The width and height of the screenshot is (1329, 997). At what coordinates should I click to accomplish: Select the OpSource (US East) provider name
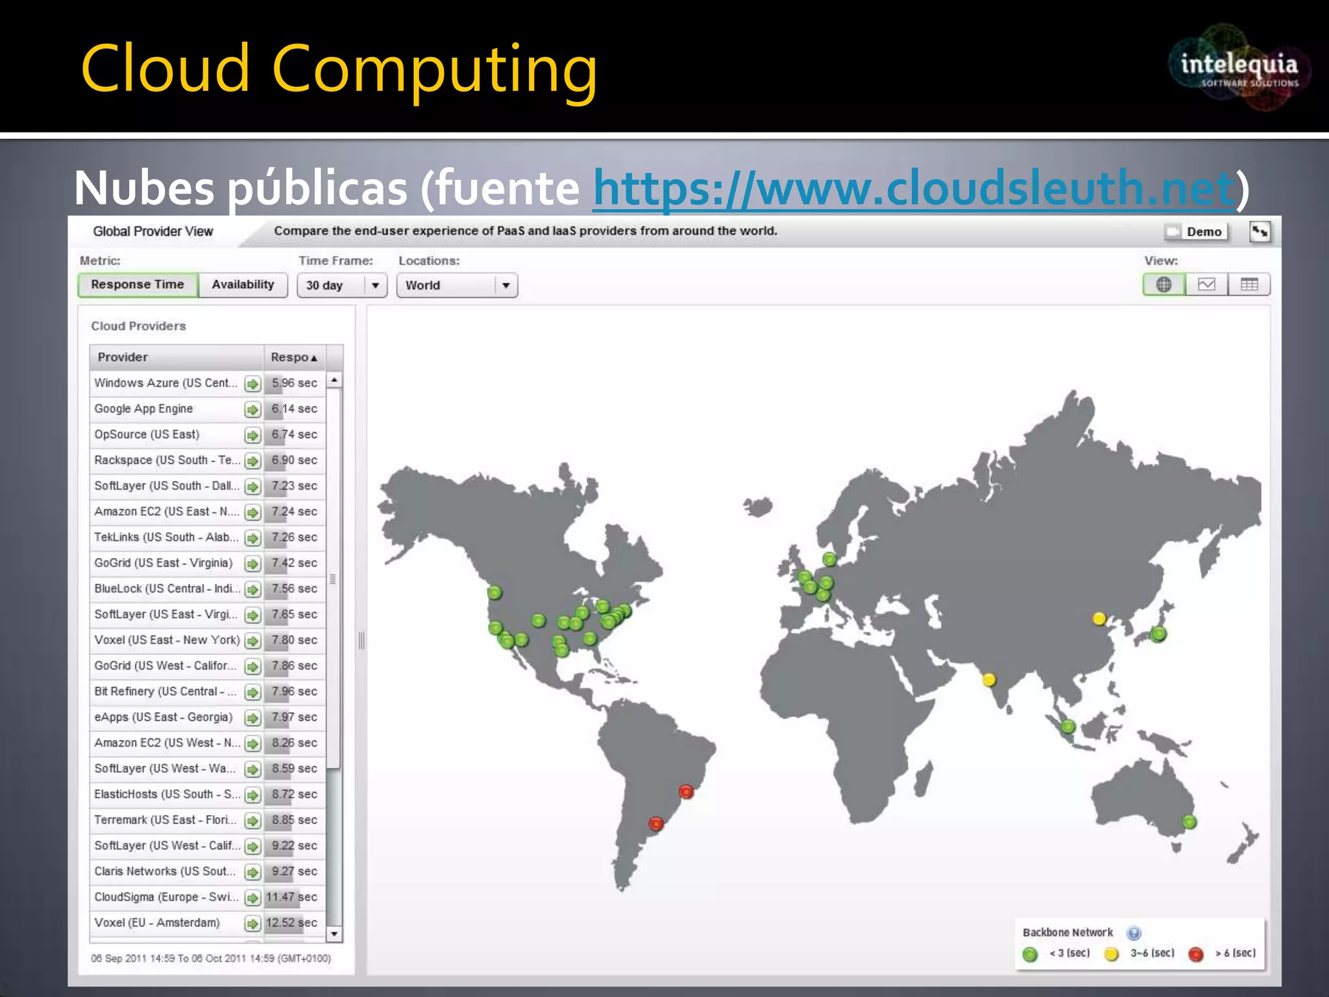[147, 434]
